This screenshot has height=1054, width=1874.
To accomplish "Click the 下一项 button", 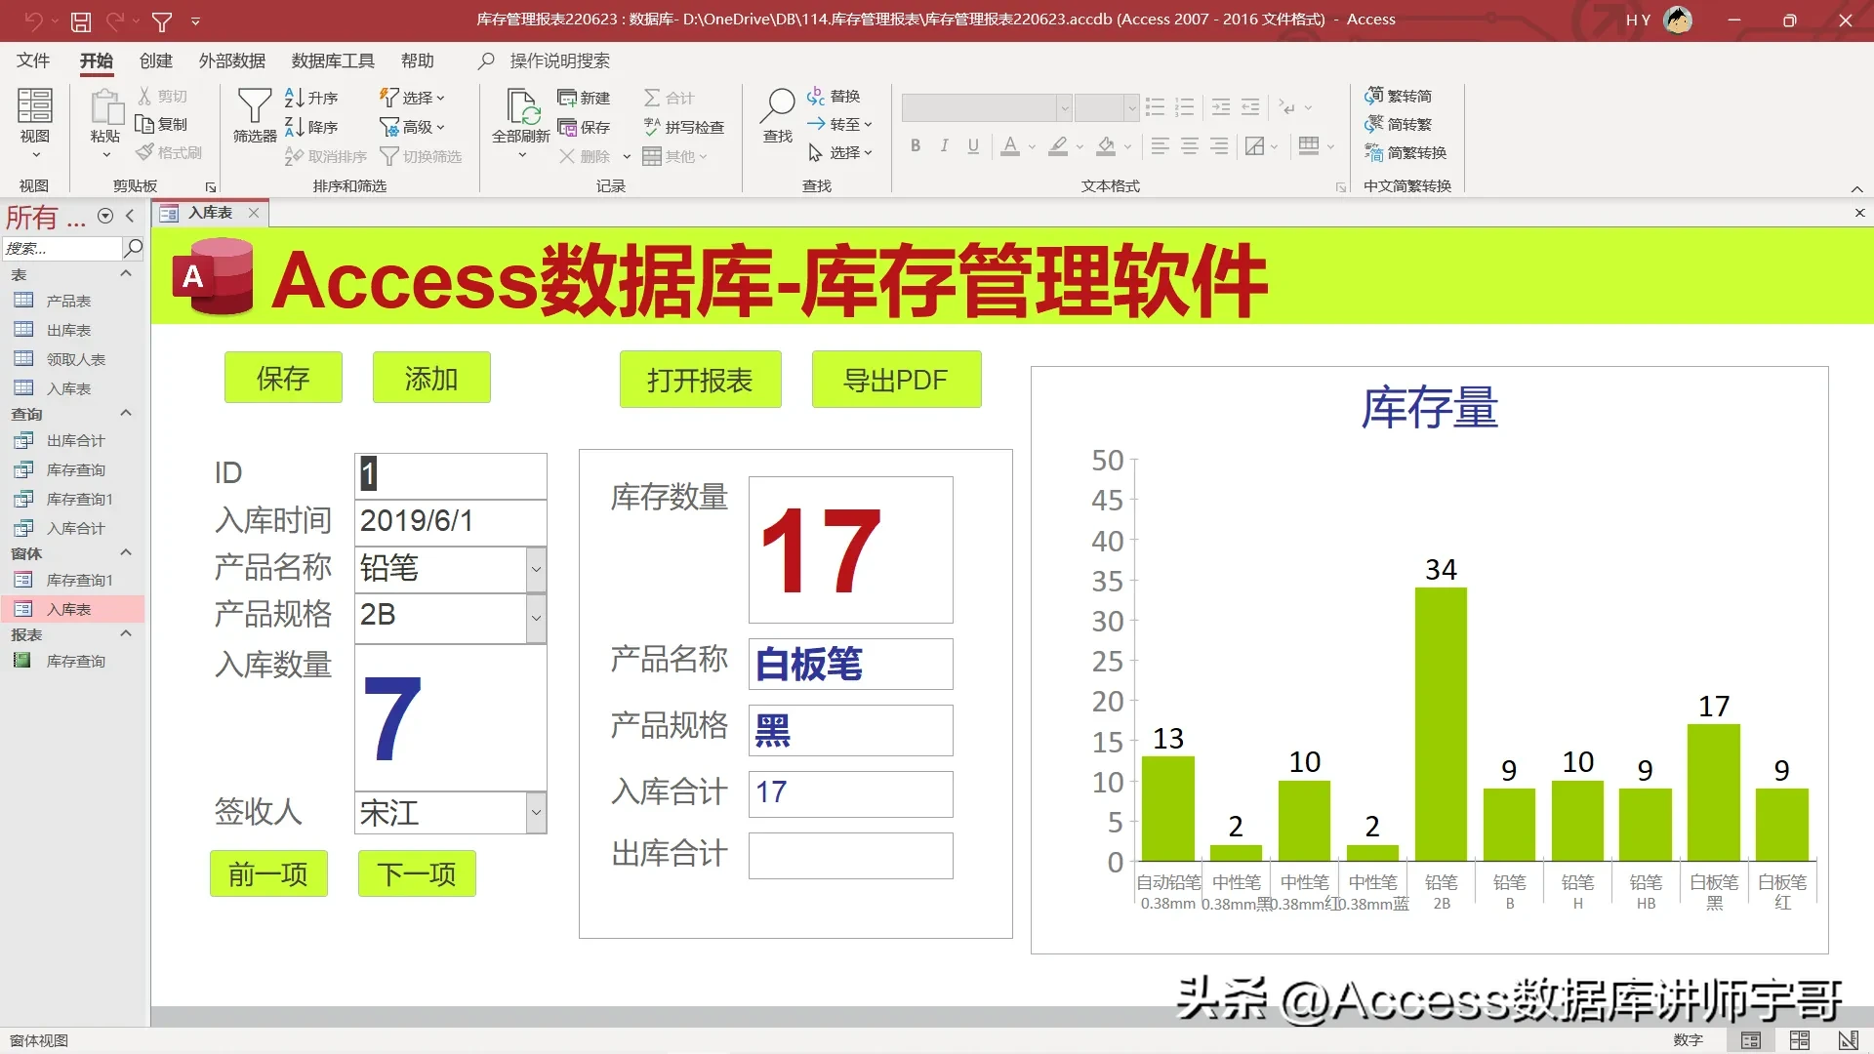I will [416, 873].
